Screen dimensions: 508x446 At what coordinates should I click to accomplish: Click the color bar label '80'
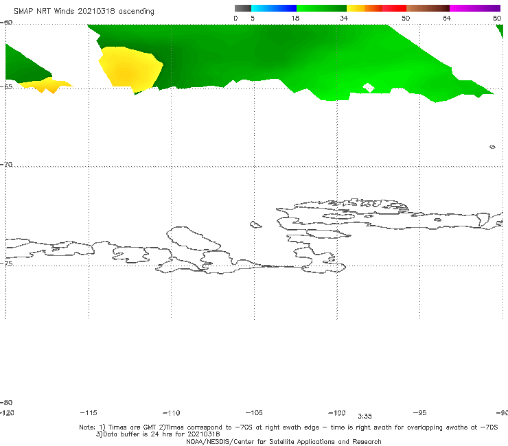coord(497,19)
